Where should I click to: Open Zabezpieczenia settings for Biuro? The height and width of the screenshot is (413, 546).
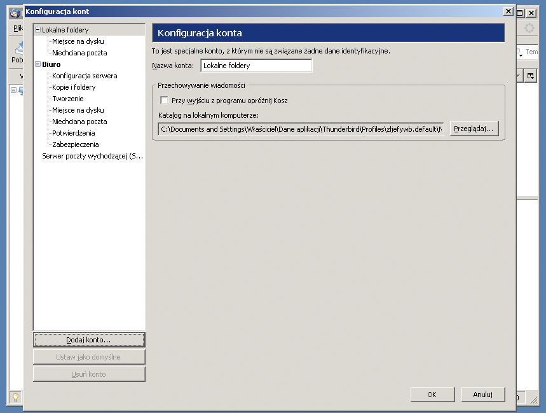click(x=76, y=144)
